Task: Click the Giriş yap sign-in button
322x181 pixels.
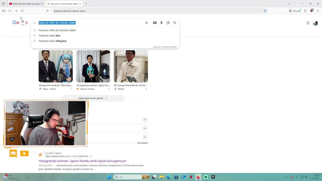Action: 295,11
